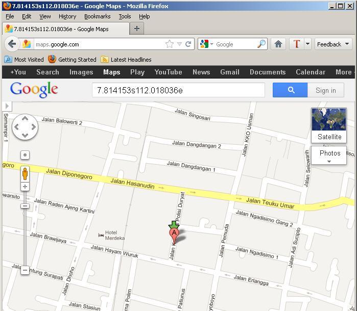Open +You in Google bar

point(18,72)
